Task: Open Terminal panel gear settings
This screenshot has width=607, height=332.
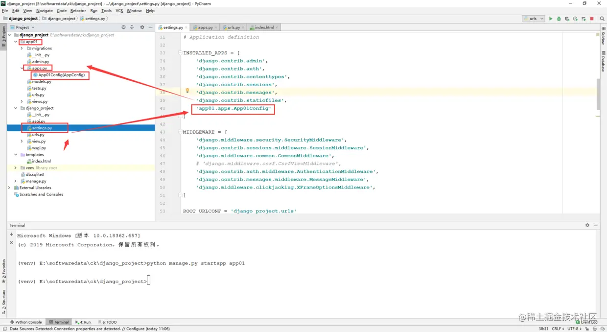Action: (587, 225)
